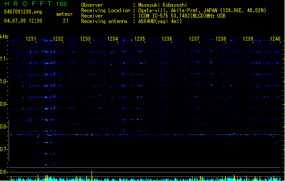Click the 1233 time marker
The height and width of the screenshot is (181, 285).
click(85, 39)
